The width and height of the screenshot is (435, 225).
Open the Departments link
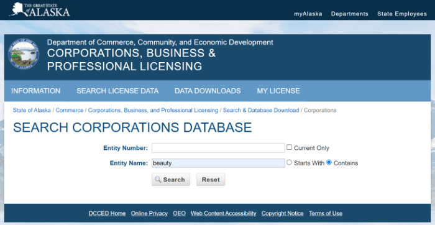(x=349, y=14)
